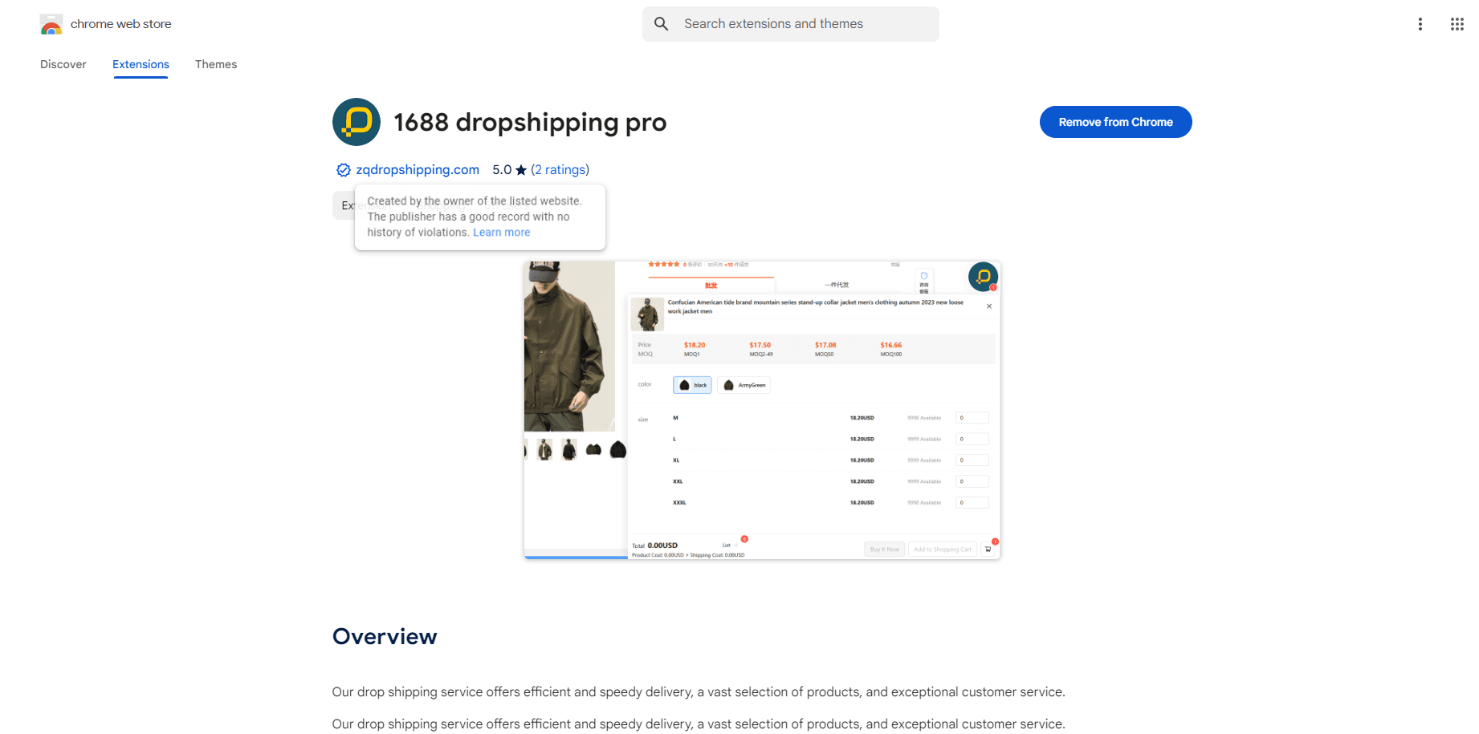
Task: Open the 2 ratings link
Action: 560,170
